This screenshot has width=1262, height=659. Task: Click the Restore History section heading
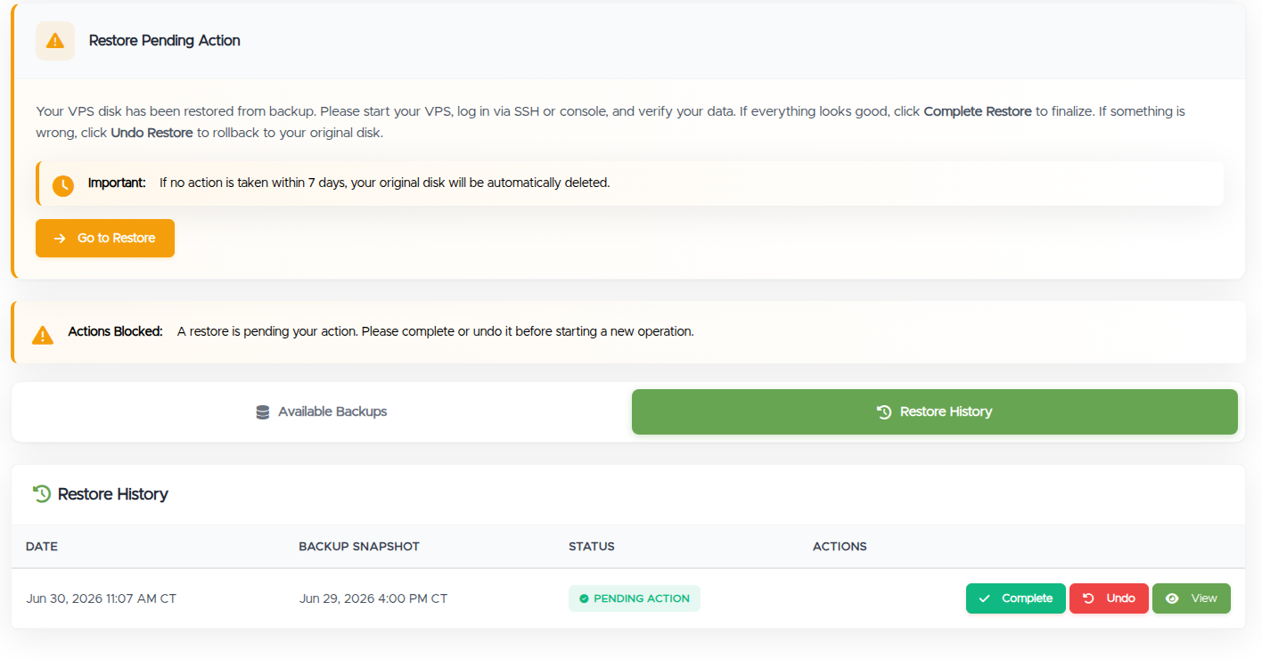tap(113, 493)
